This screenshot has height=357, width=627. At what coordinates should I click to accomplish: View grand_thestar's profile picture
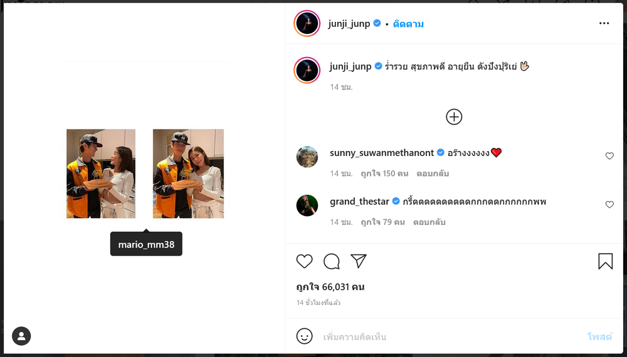pyautogui.click(x=307, y=205)
